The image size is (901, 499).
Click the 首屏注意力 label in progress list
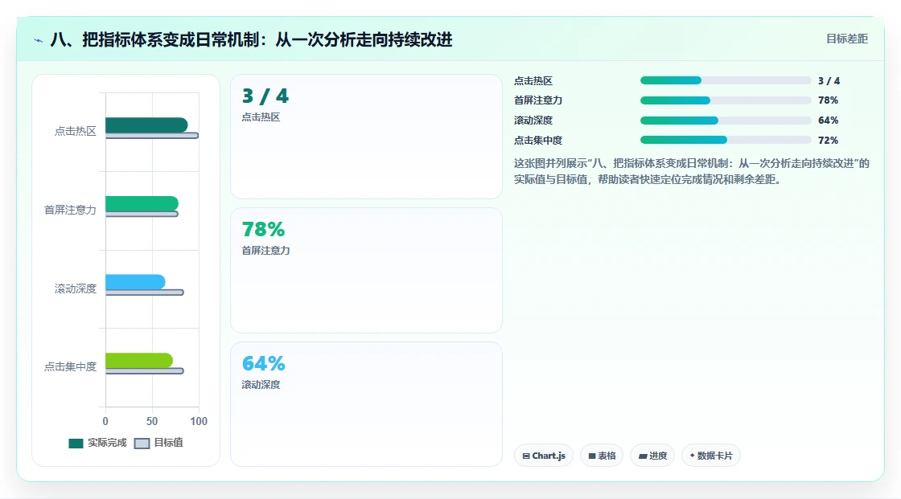click(x=538, y=100)
